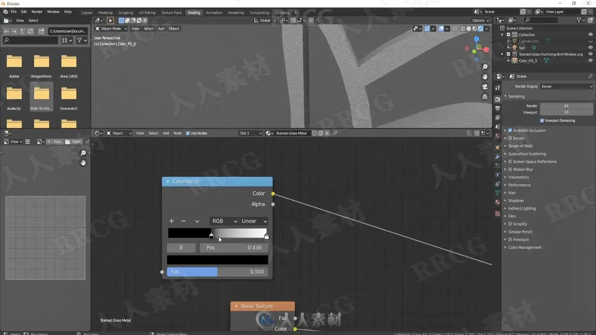Switch to the UV Editing workspace tab
596x335 pixels.
pyautogui.click(x=147, y=13)
